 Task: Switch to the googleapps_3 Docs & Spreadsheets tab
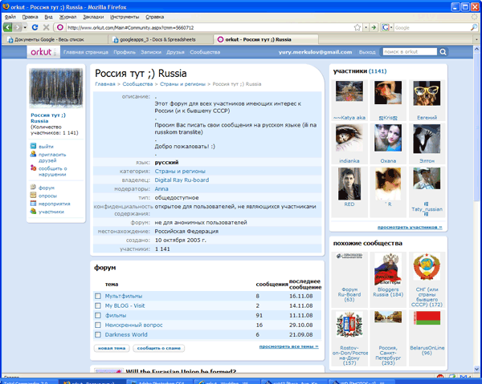coord(160,39)
